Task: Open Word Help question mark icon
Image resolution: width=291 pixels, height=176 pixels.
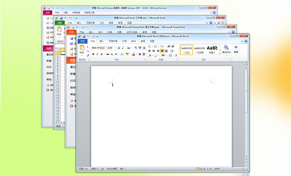Action: click(246, 41)
